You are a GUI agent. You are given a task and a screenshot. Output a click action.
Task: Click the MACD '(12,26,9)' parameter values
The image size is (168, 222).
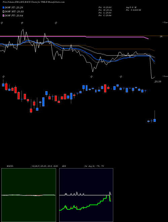(44, 166)
